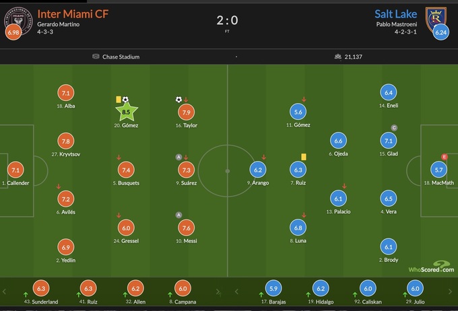Image resolution: width=458 pixels, height=311 pixels.
Task: Select goalkeeper MacMath's rating circle
Action: click(x=440, y=170)
